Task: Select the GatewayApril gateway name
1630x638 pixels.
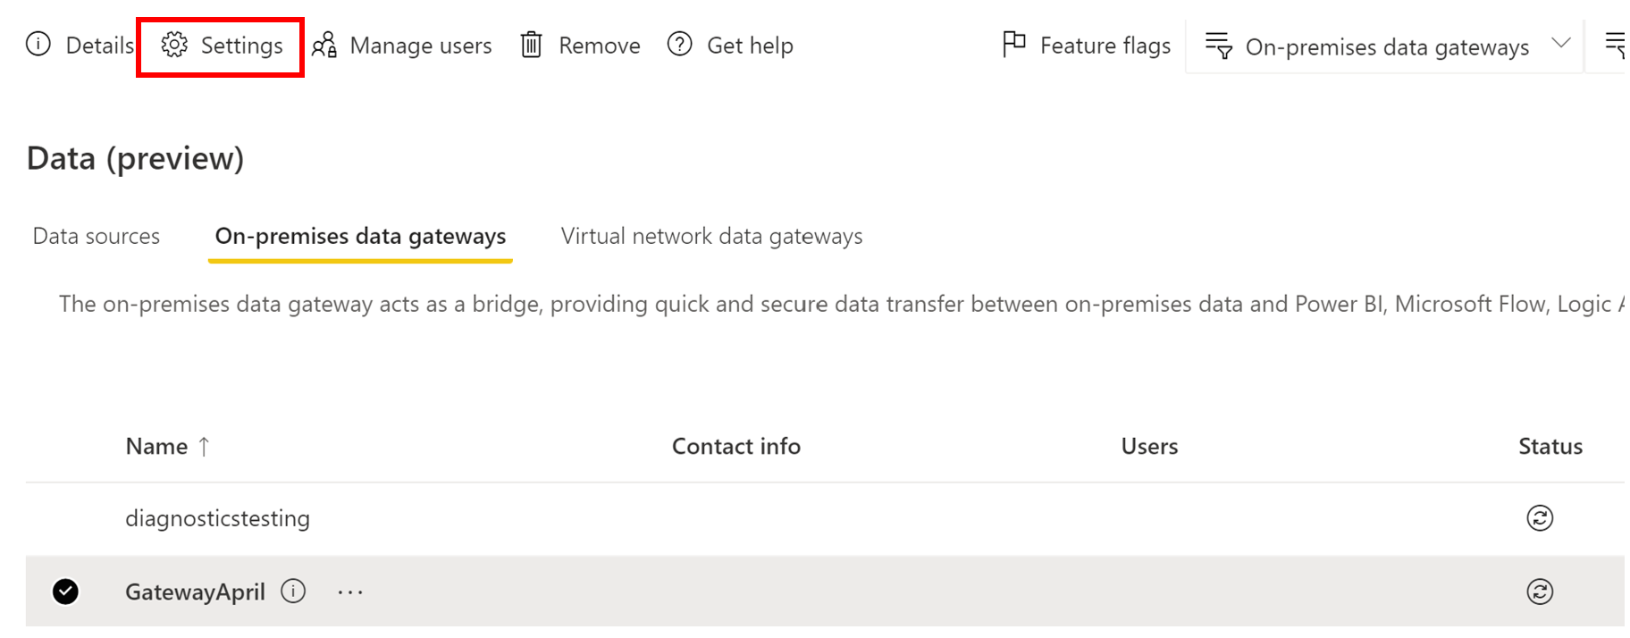Action: [195, 591]
